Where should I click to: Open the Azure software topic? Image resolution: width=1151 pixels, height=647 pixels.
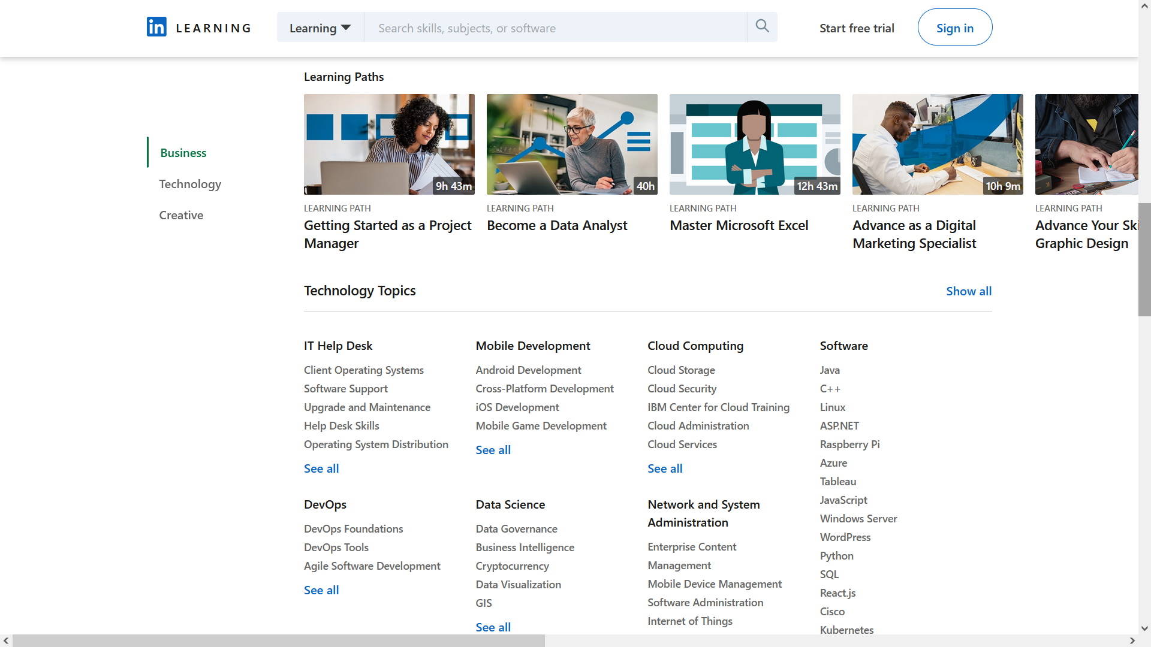coord(833,463)
